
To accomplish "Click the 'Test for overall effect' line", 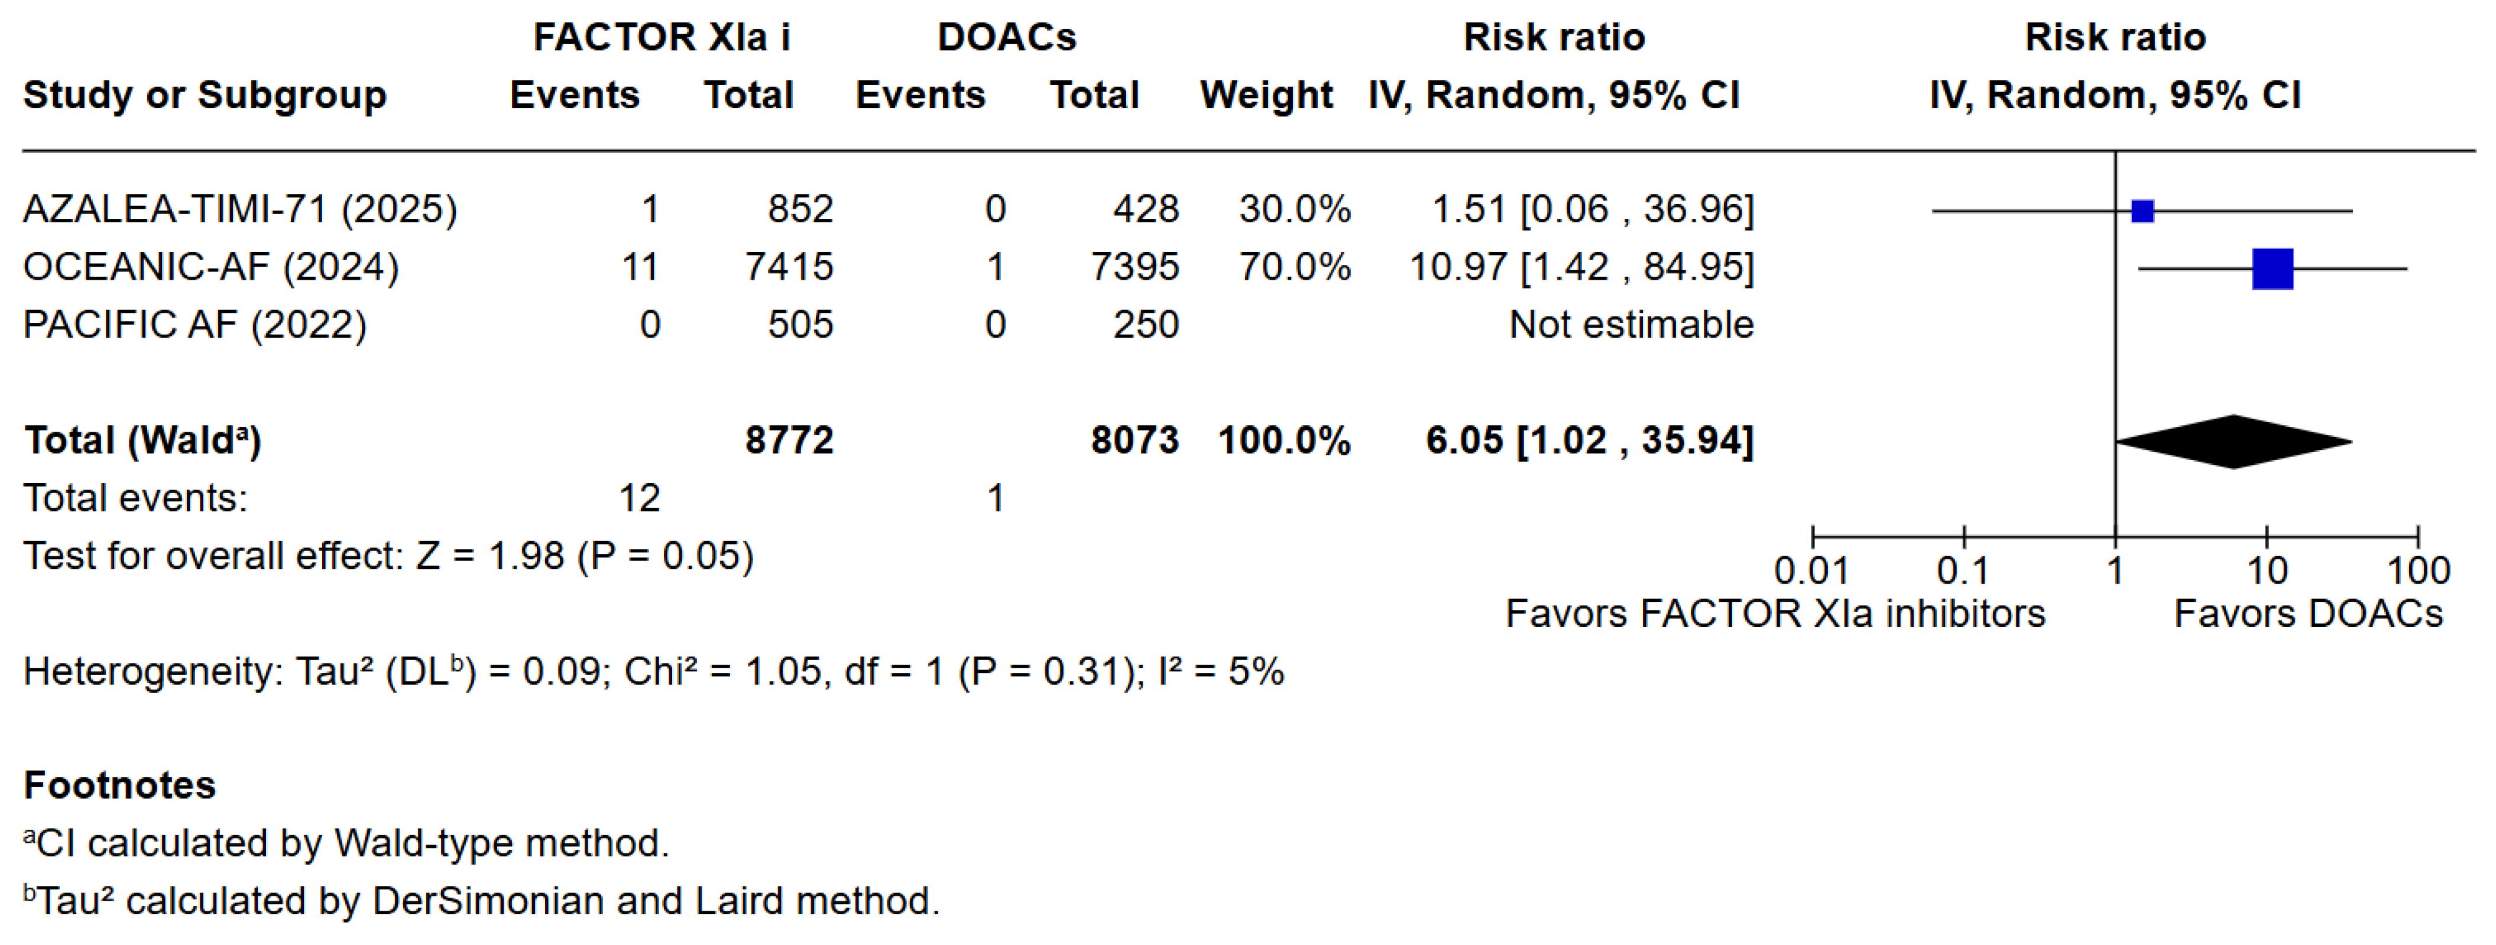I will pyautogui.click(x=388, y=556).
